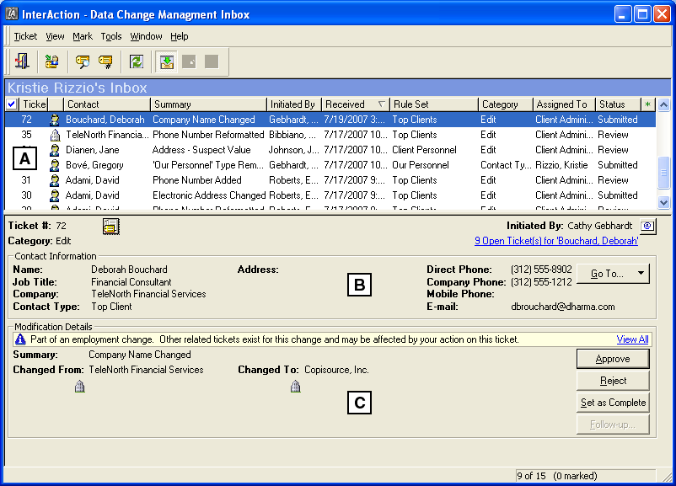Select the ticket processing toolbar icon
676x486 pixels.
(x=51, y=61)
